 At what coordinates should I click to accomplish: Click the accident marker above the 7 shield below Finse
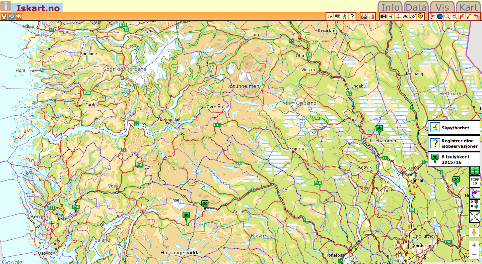186,216
